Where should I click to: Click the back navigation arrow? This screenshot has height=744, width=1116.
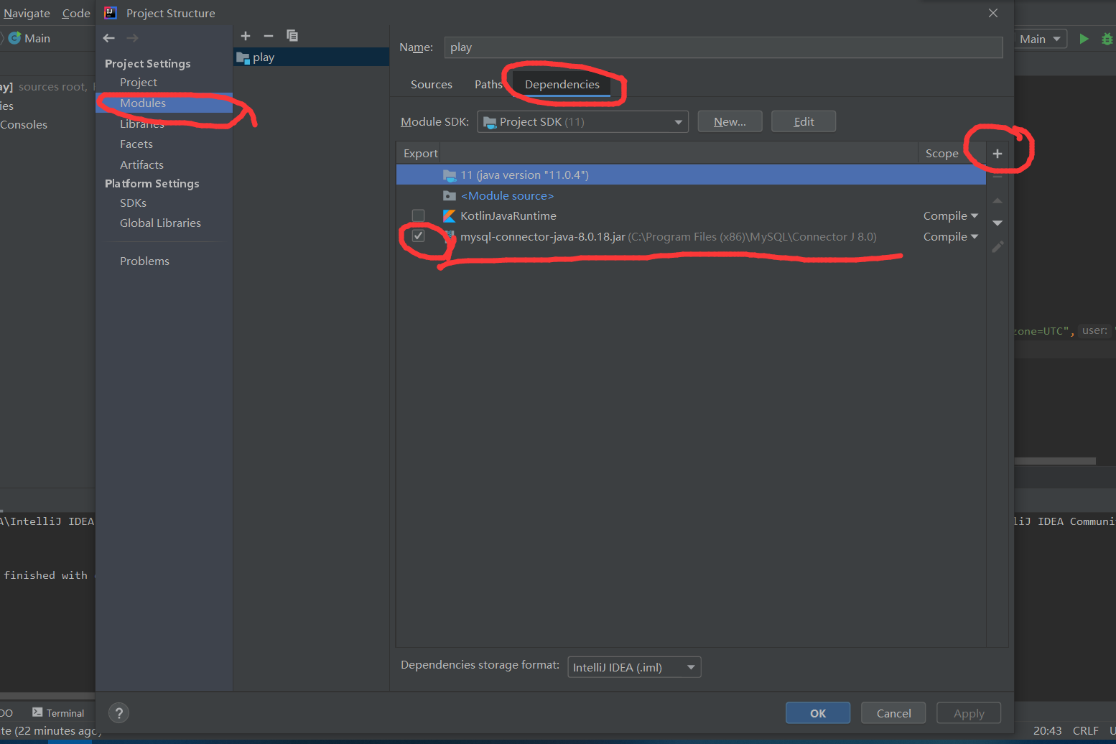point(108,37)
